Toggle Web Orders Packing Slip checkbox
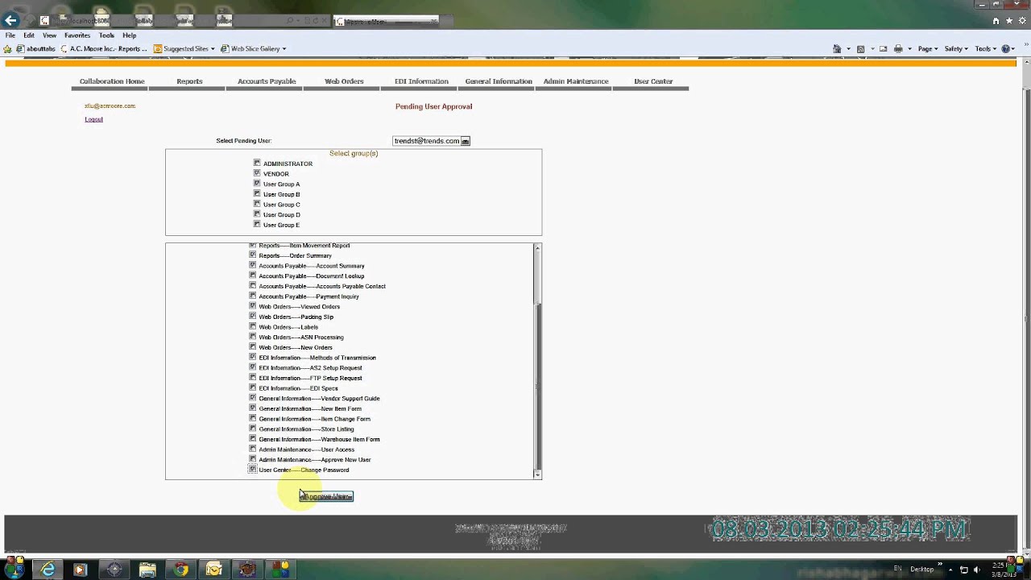The image size is (1031, 580). pos(252,316)
